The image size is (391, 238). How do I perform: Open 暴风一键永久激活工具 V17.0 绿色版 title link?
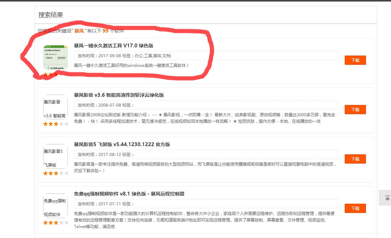click(113, 46)
